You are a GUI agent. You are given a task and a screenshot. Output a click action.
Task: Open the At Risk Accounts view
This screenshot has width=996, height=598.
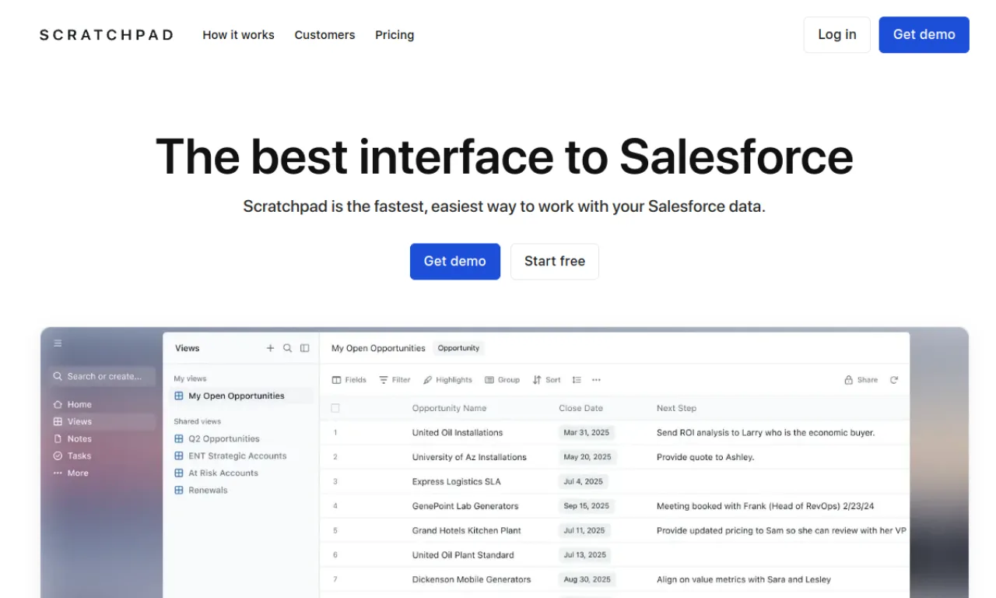(x=216, y=473)
